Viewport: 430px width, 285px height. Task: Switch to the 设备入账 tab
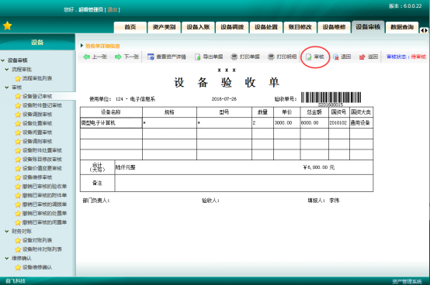pyautogui.click(x=198, y=27)
